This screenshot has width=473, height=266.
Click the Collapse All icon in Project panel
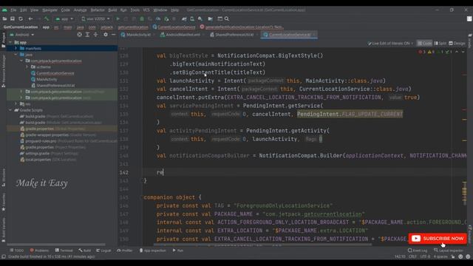click(95, 35)
